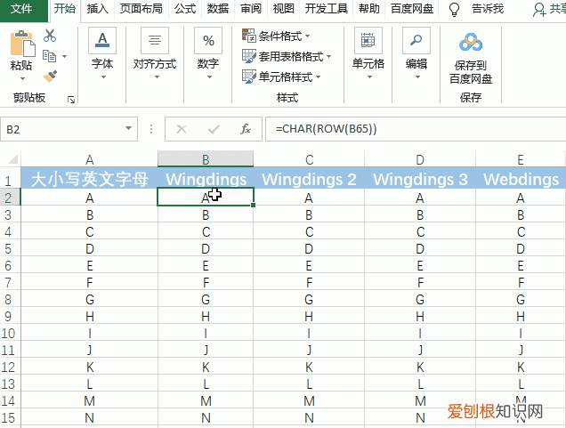566x428 pixels.
Task: Click the Conditional Formatting (条件格式) icon
Action: point(248,36)
